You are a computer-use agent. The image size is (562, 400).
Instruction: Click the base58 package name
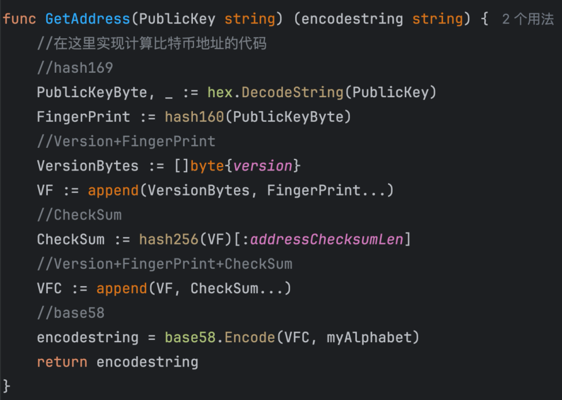click(190, 337)
